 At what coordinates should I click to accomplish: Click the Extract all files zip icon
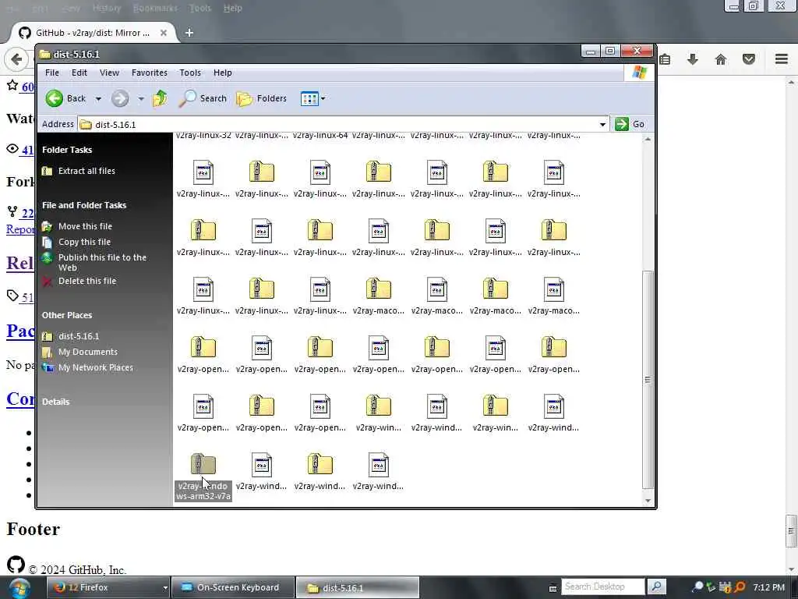tap(48, 171)
